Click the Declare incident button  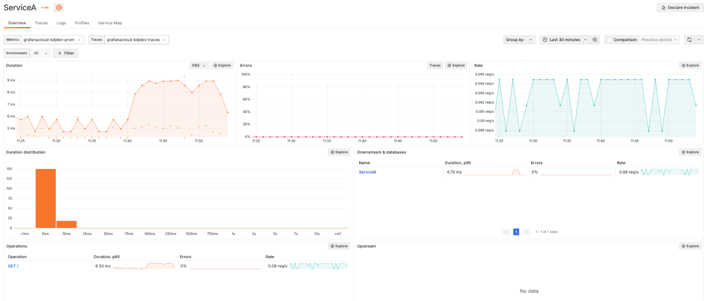coord(680,7)
